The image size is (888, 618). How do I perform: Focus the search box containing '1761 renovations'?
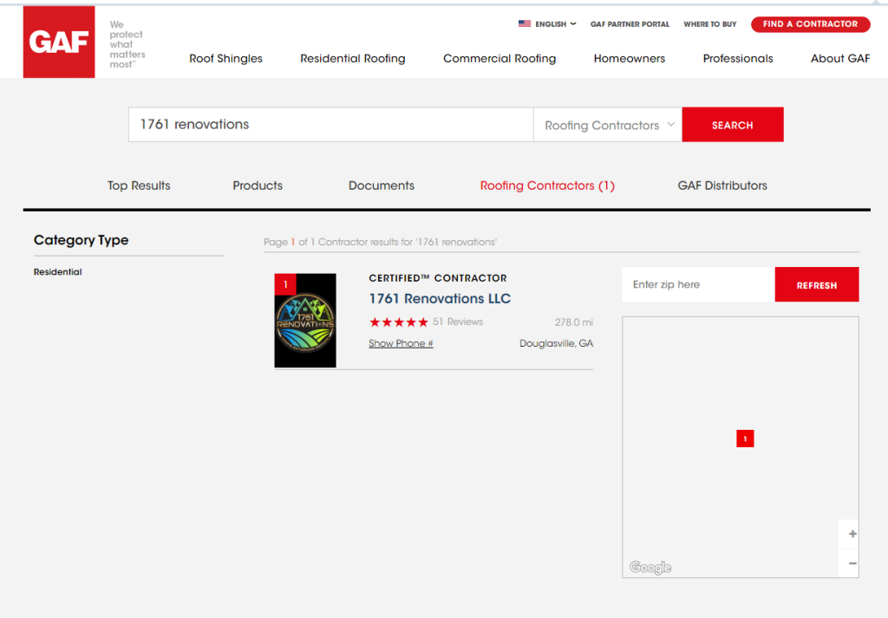coord(330,125)
